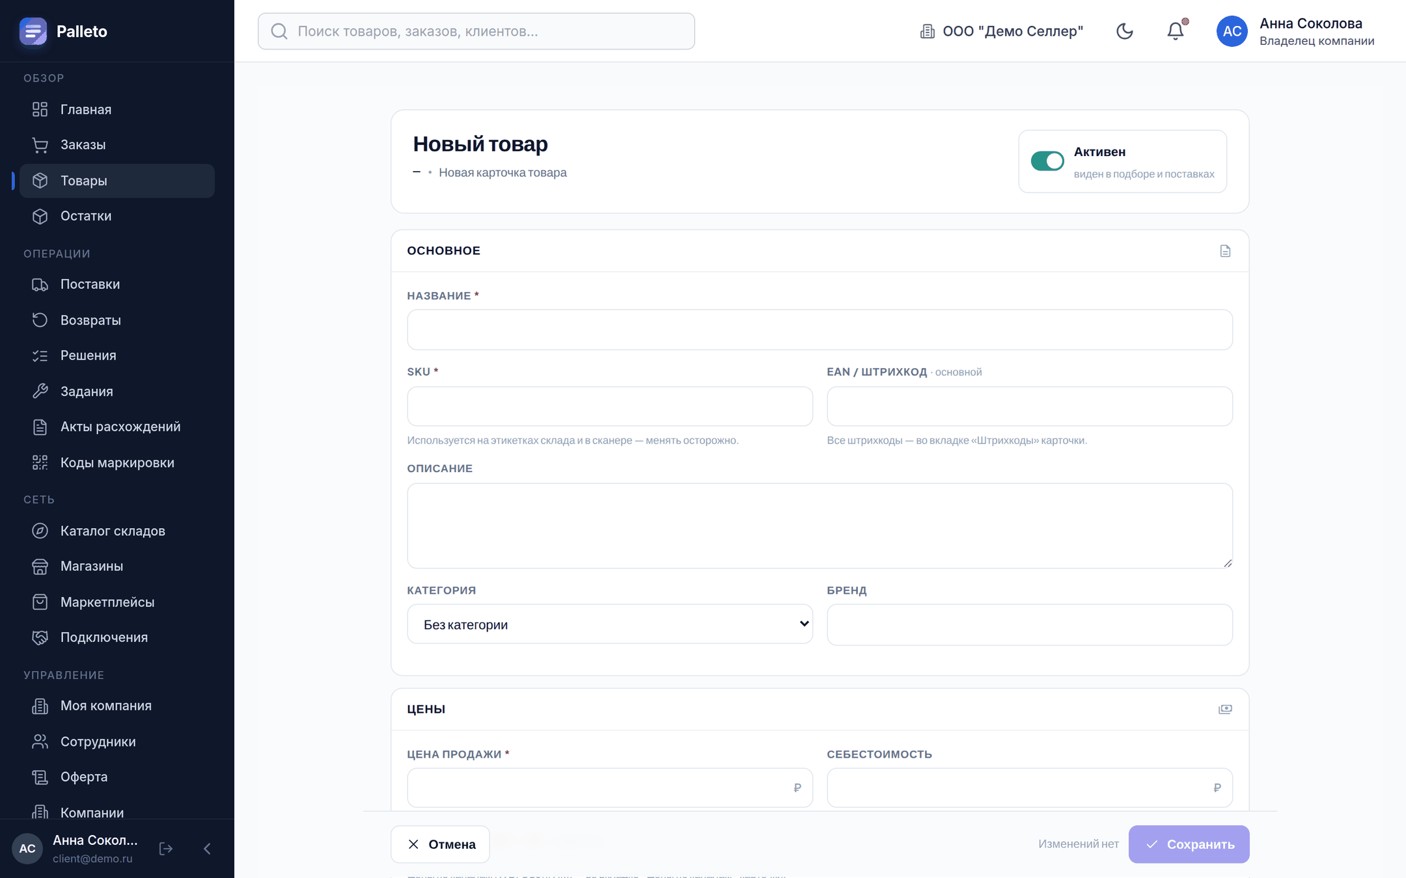
Task: Toggle dark mode moon icon
Action: point(1124,31)
